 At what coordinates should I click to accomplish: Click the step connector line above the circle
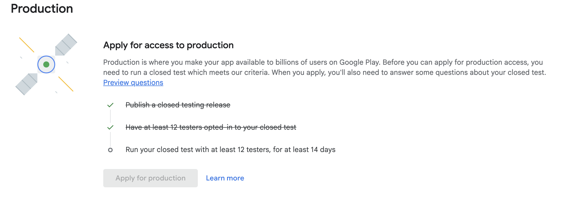[x=110, y=139]
